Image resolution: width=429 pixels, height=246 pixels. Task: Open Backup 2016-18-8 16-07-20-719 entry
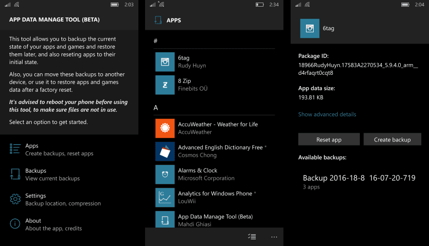tap(359, 182)
